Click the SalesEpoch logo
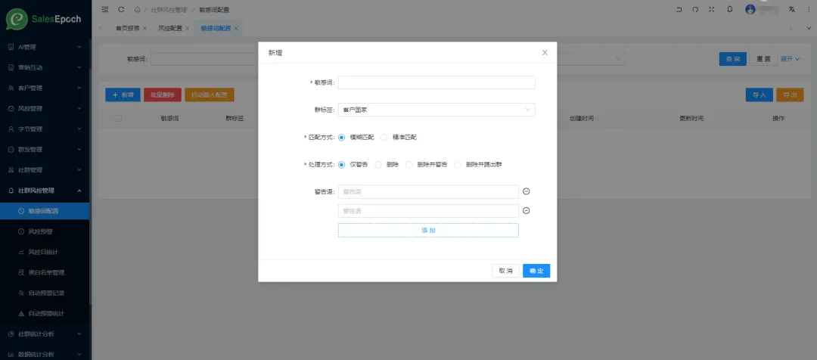 point(44,19)
